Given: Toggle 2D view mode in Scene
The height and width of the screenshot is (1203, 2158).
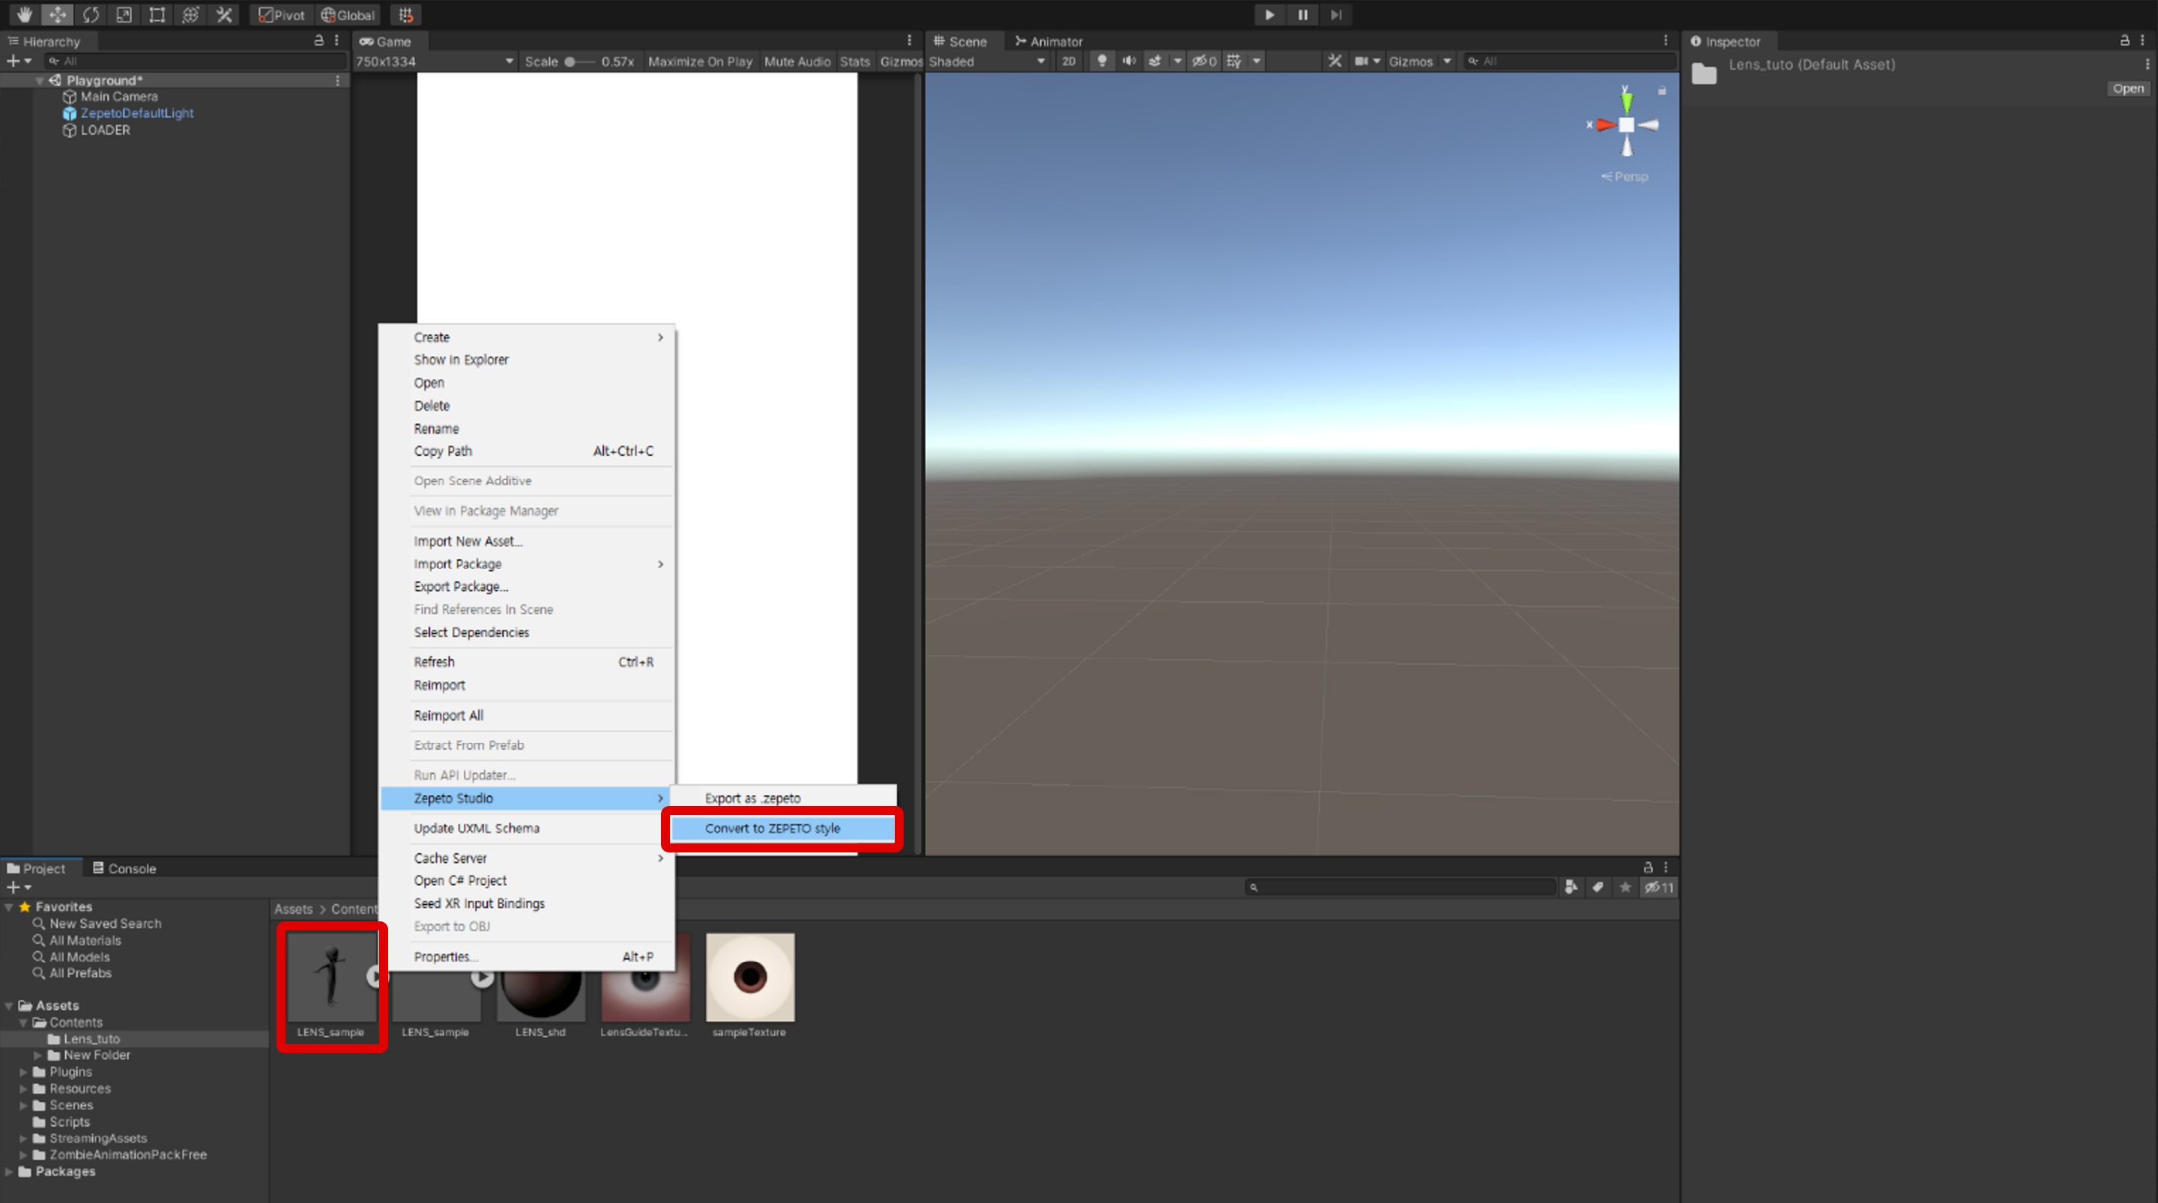Looking at the screenshot, I should click(x=1068, y=61).
